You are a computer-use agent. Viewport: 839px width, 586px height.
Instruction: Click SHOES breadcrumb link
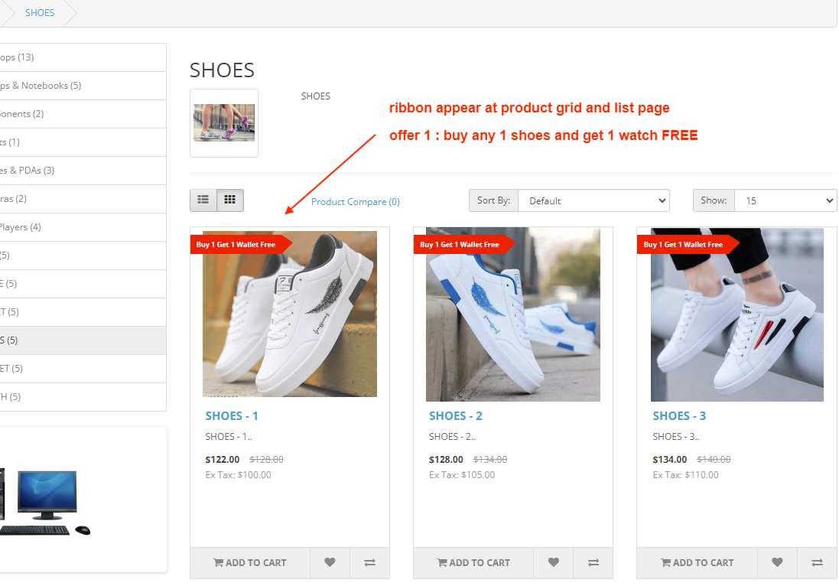tap(40, 13)
